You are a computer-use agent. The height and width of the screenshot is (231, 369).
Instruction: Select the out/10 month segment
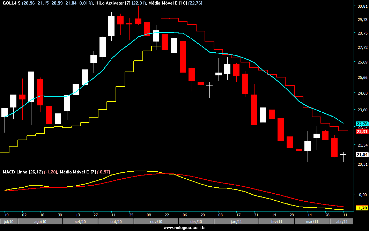click(116, 222)
